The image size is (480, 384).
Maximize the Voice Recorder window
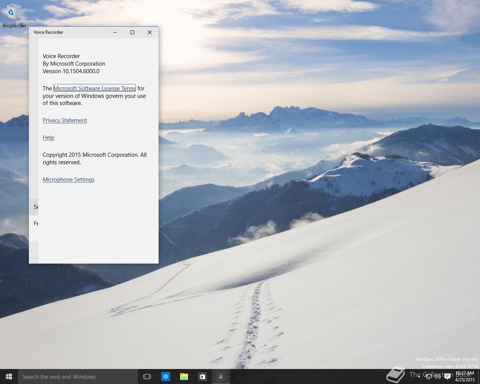pyautogui.click(x=132, y=32)
